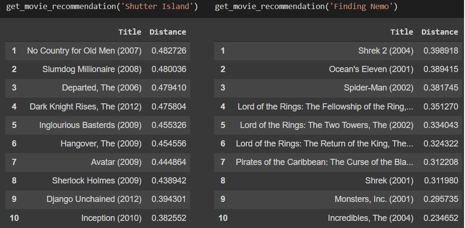The height and width of the screenshot is (228, 465).
Task: Click Inception (2010) title cell
Action: click(x=112, y=218)
